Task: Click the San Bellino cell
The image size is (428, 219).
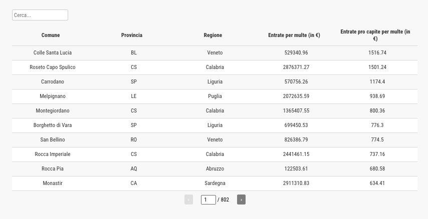Action: click(53, 139)
